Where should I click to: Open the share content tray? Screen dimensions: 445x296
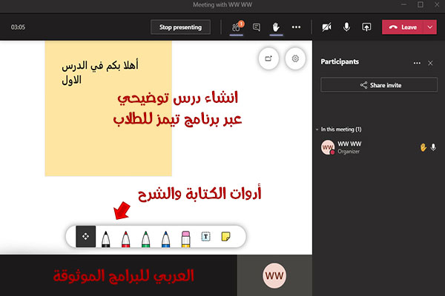click(366, 27)
